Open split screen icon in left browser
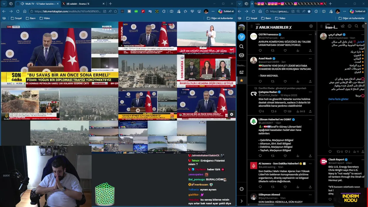This screenshot has width=368, height=207. pyautogui.click(x=171, y=11)
